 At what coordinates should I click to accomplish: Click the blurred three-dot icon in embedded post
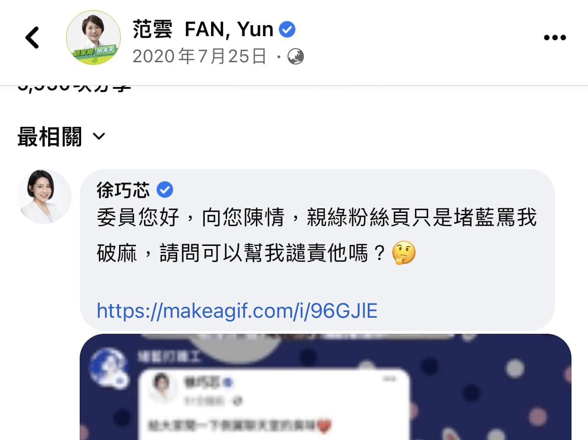[389, 379]
